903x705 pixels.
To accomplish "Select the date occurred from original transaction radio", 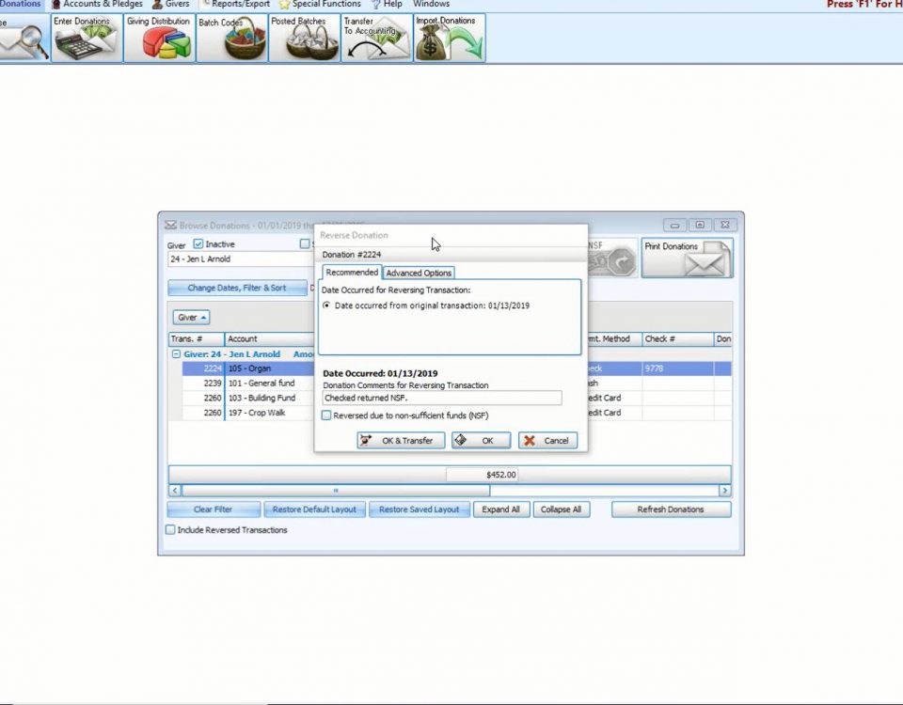I will [x=326, y=305].
